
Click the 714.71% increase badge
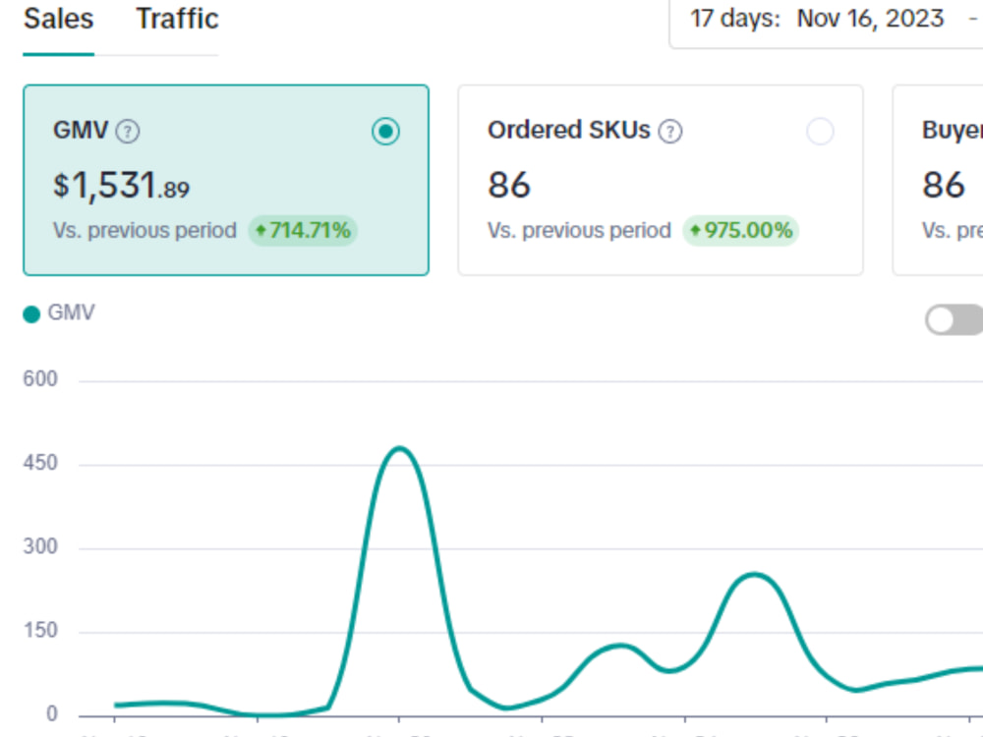(x=303, y=231)
